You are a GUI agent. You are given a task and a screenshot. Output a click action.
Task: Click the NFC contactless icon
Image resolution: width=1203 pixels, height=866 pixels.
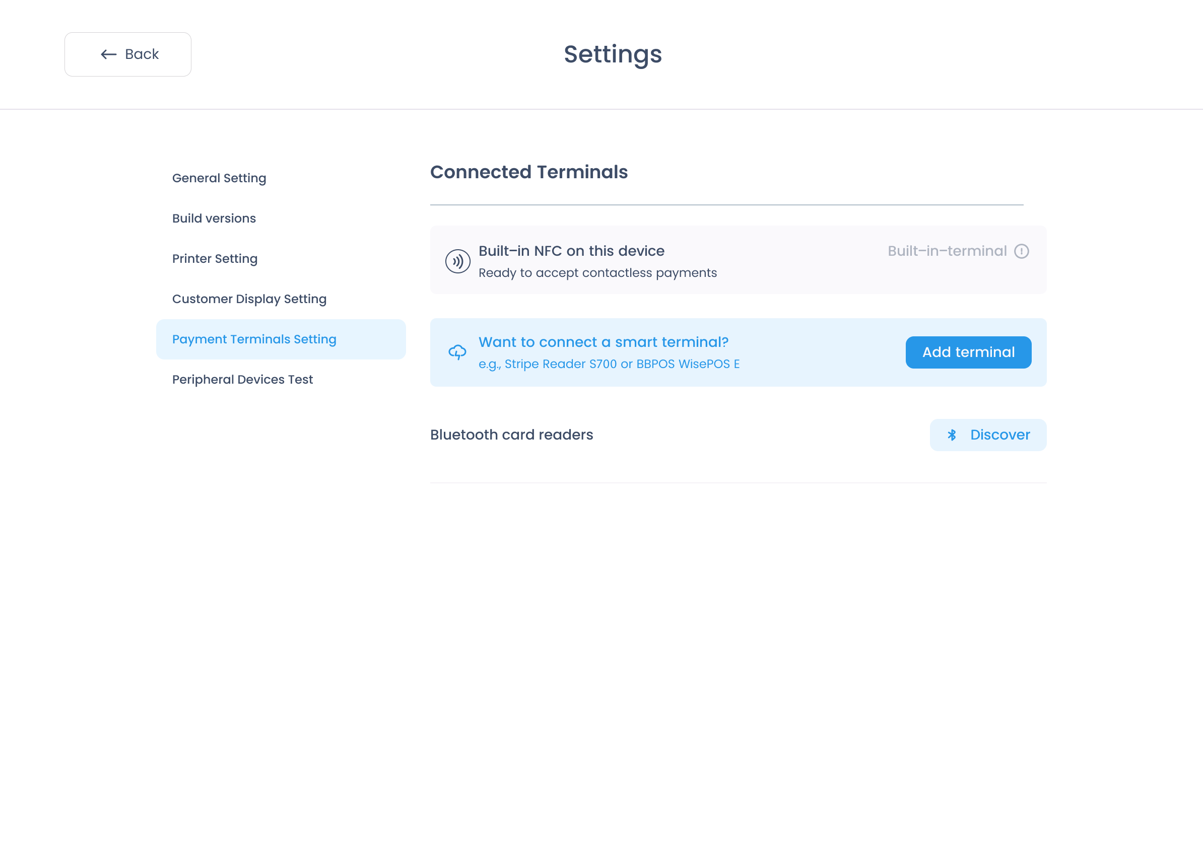(457, 261)
